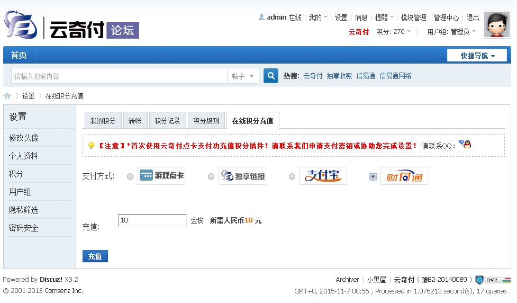Select the 独享链接 radio button
The width and height of the screenshot is (517, 303).
tap(211, 176)
